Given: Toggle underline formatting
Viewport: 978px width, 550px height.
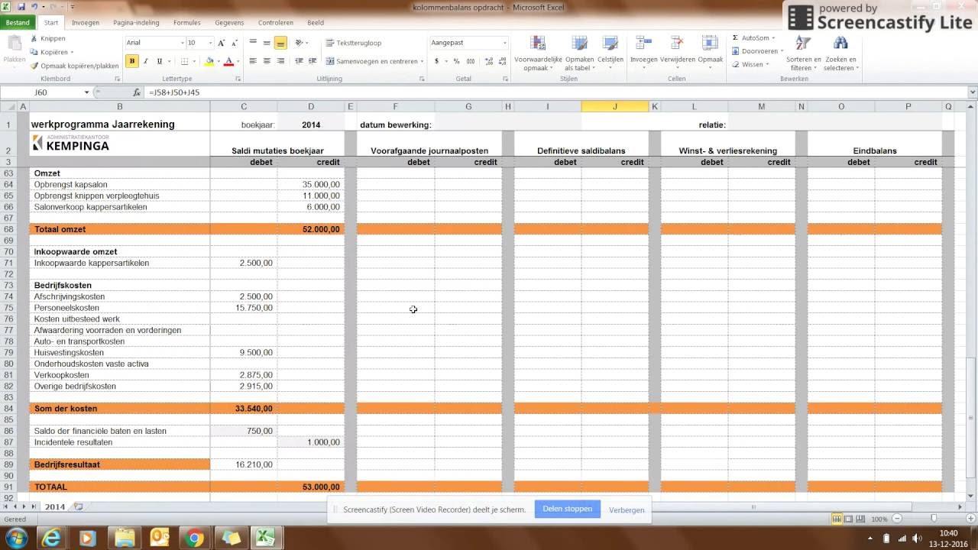Looking at the screenshot, I should point(159,61).
